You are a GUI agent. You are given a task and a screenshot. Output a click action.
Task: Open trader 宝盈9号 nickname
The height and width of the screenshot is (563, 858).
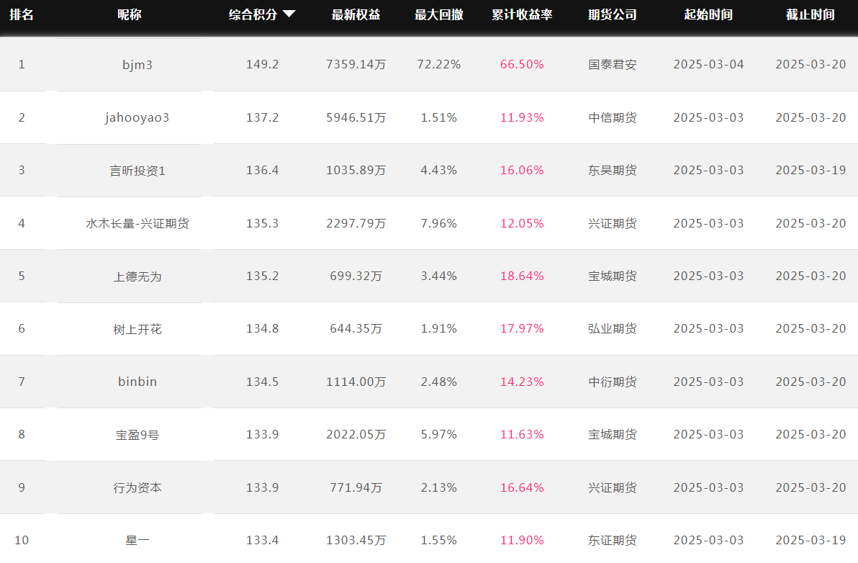click(137, 434)
